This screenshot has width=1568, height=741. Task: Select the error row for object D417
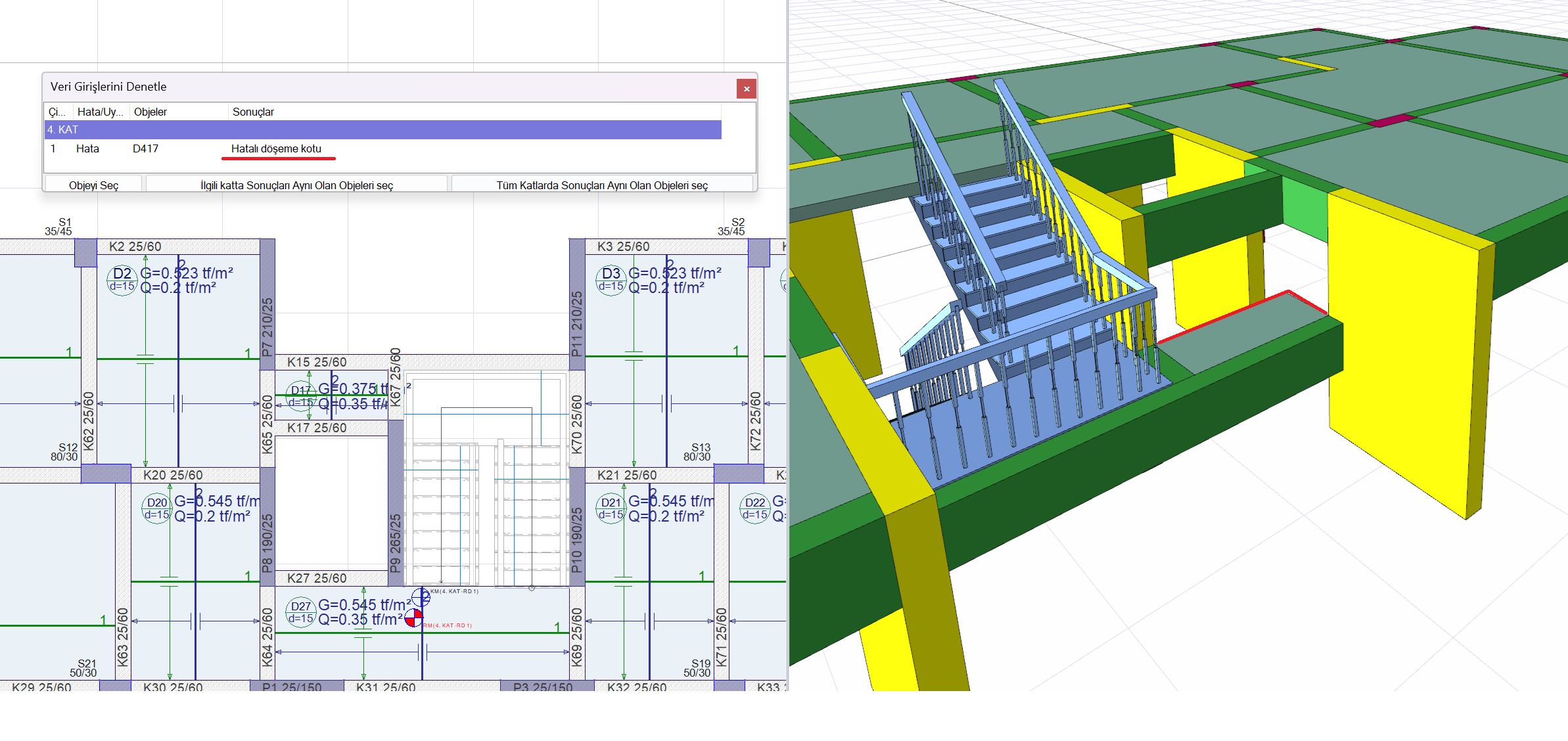383,148
